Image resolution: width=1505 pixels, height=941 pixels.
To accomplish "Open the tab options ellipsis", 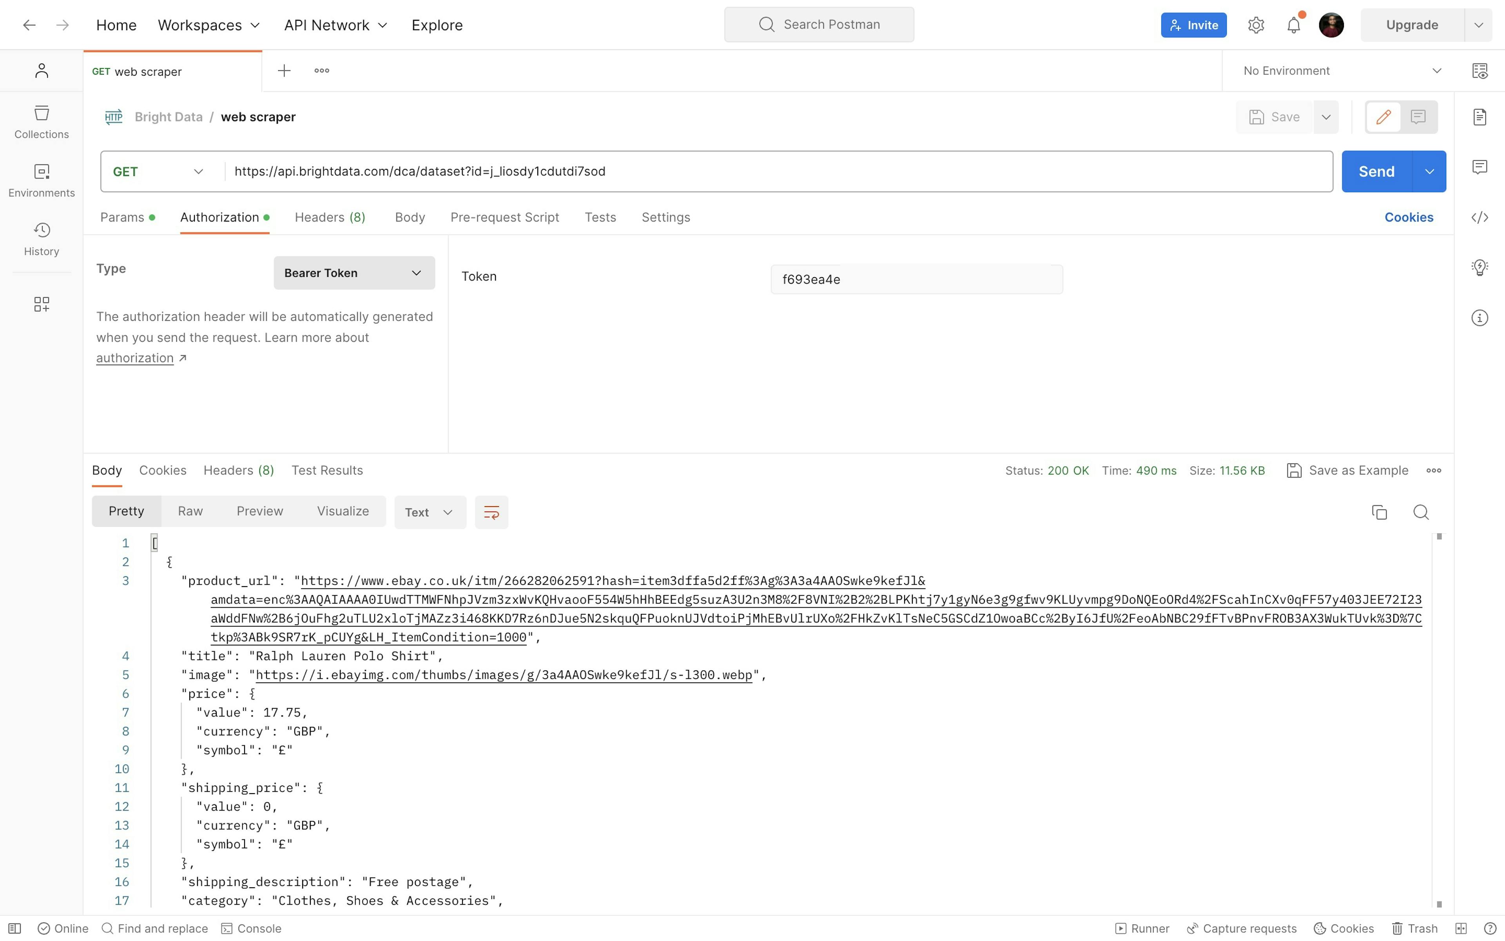I will point(321,70).
